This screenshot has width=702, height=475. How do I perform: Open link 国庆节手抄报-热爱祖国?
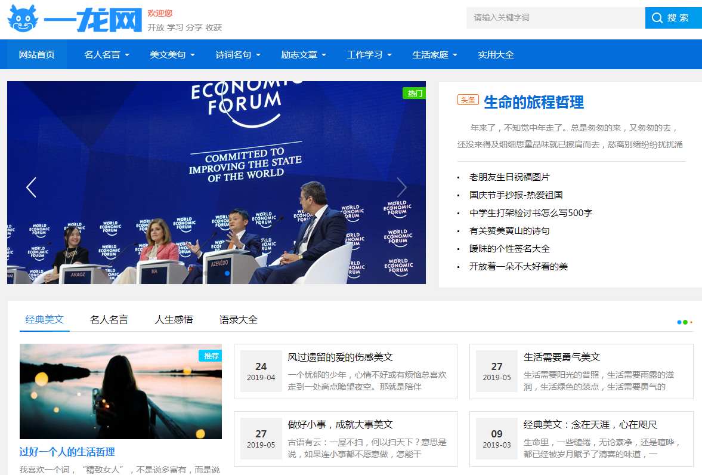click(x=516, y=195)
